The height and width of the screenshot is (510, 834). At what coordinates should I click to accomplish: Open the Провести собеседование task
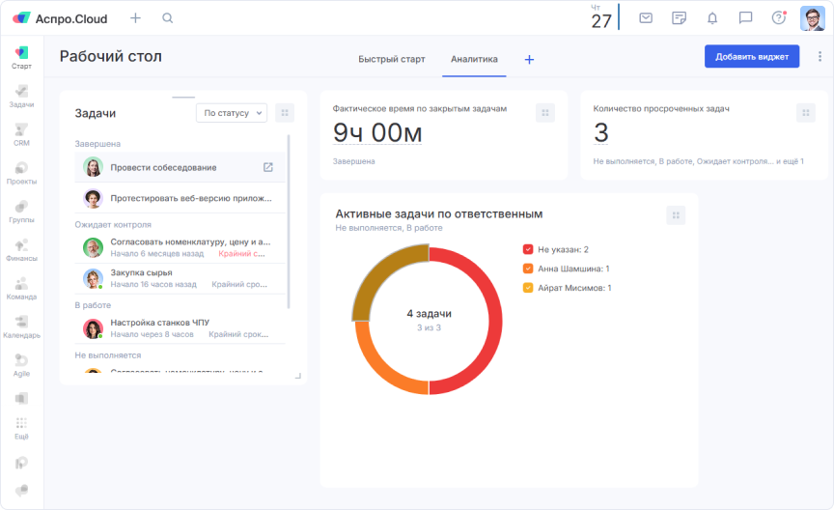tap(163, 167)
